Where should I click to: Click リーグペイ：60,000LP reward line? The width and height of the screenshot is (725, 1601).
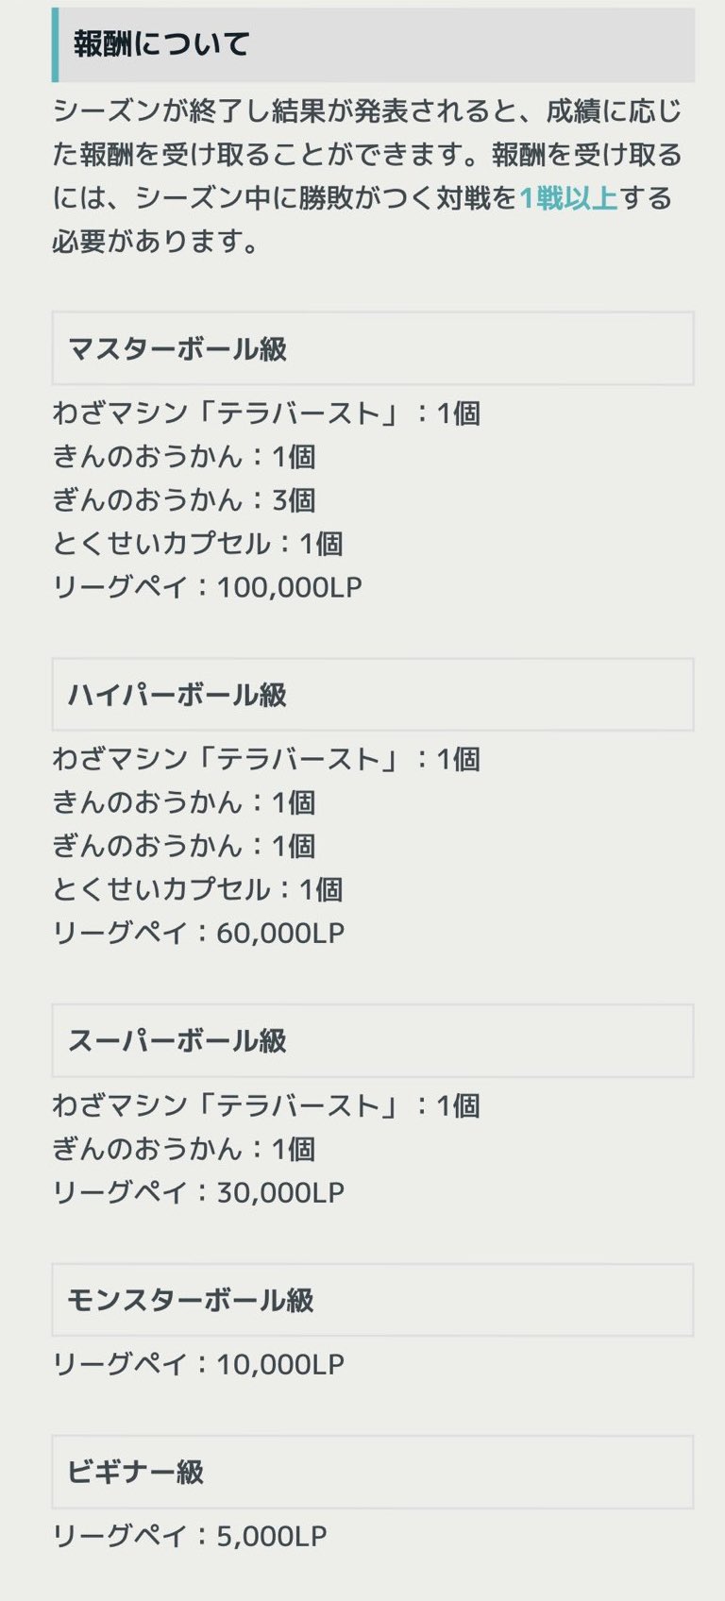pos(198,934)
